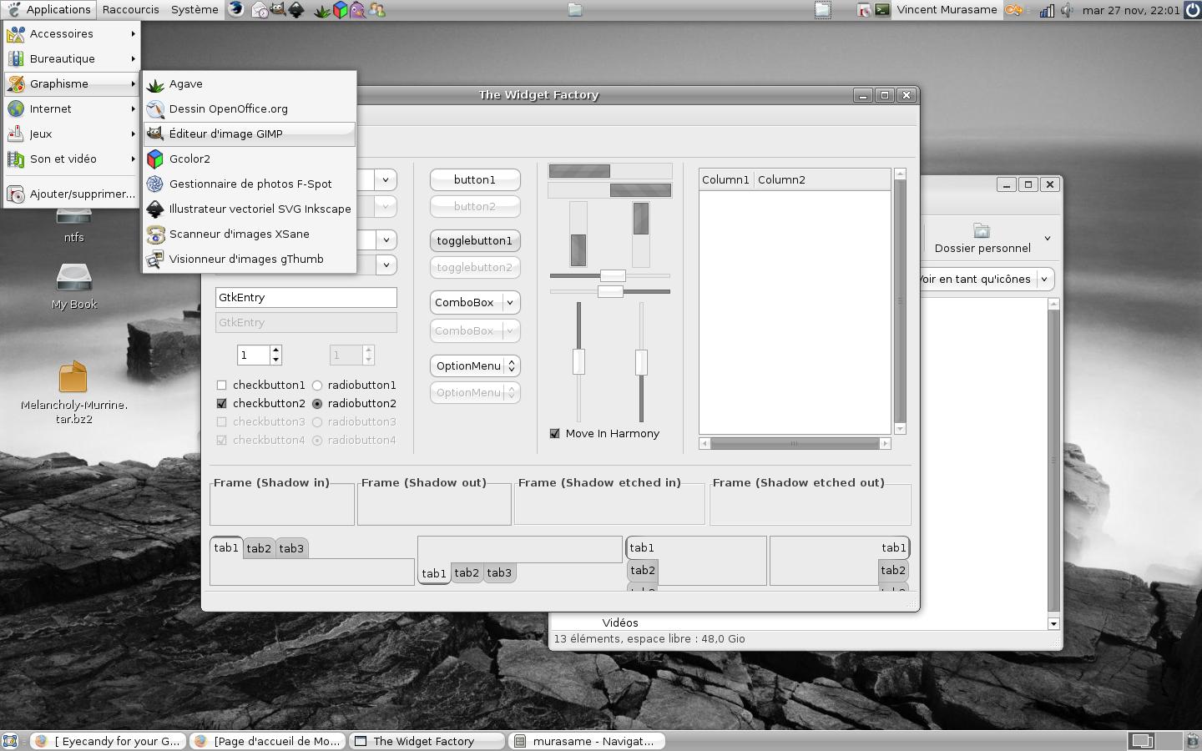Open the terminal launcher in top panel

click(x=881, y=10)
